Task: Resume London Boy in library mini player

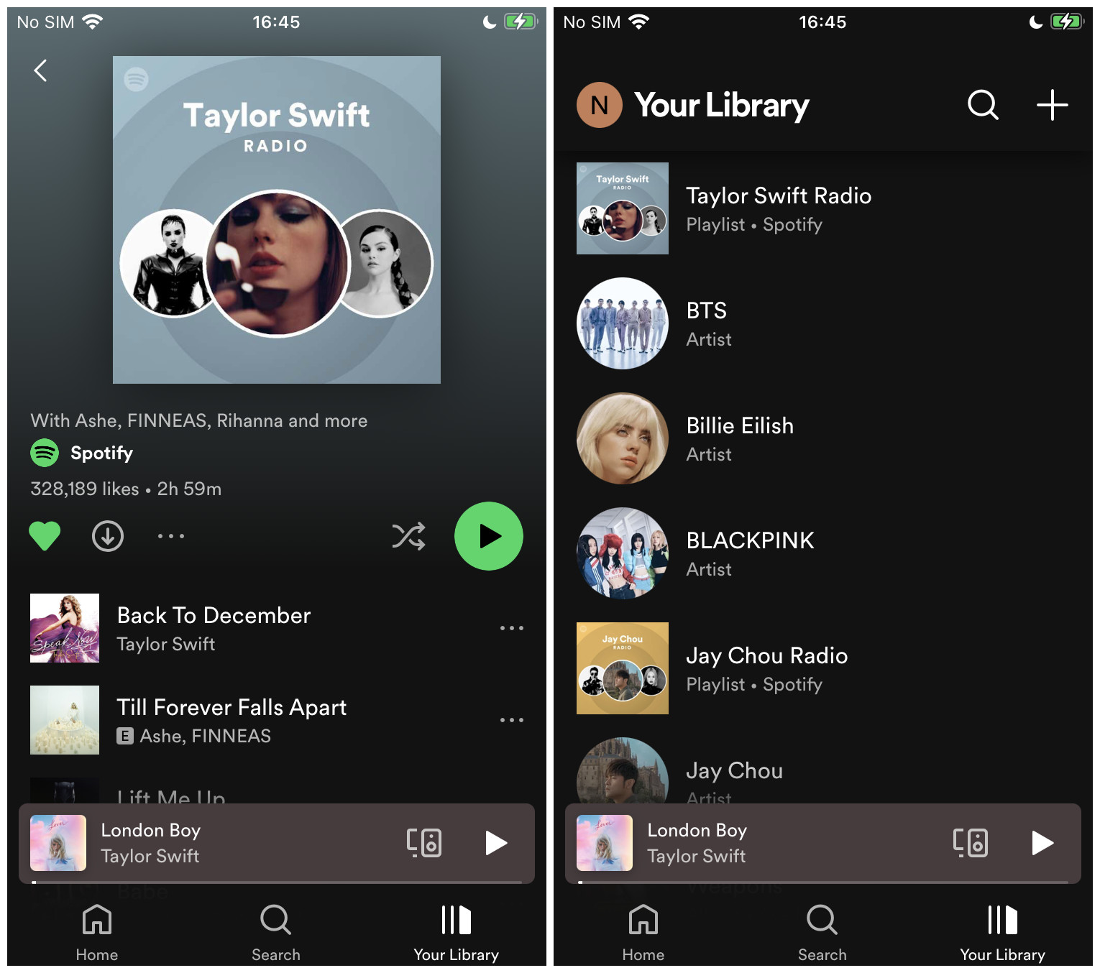Action: pyautogui.click(x=1042, y=843)
